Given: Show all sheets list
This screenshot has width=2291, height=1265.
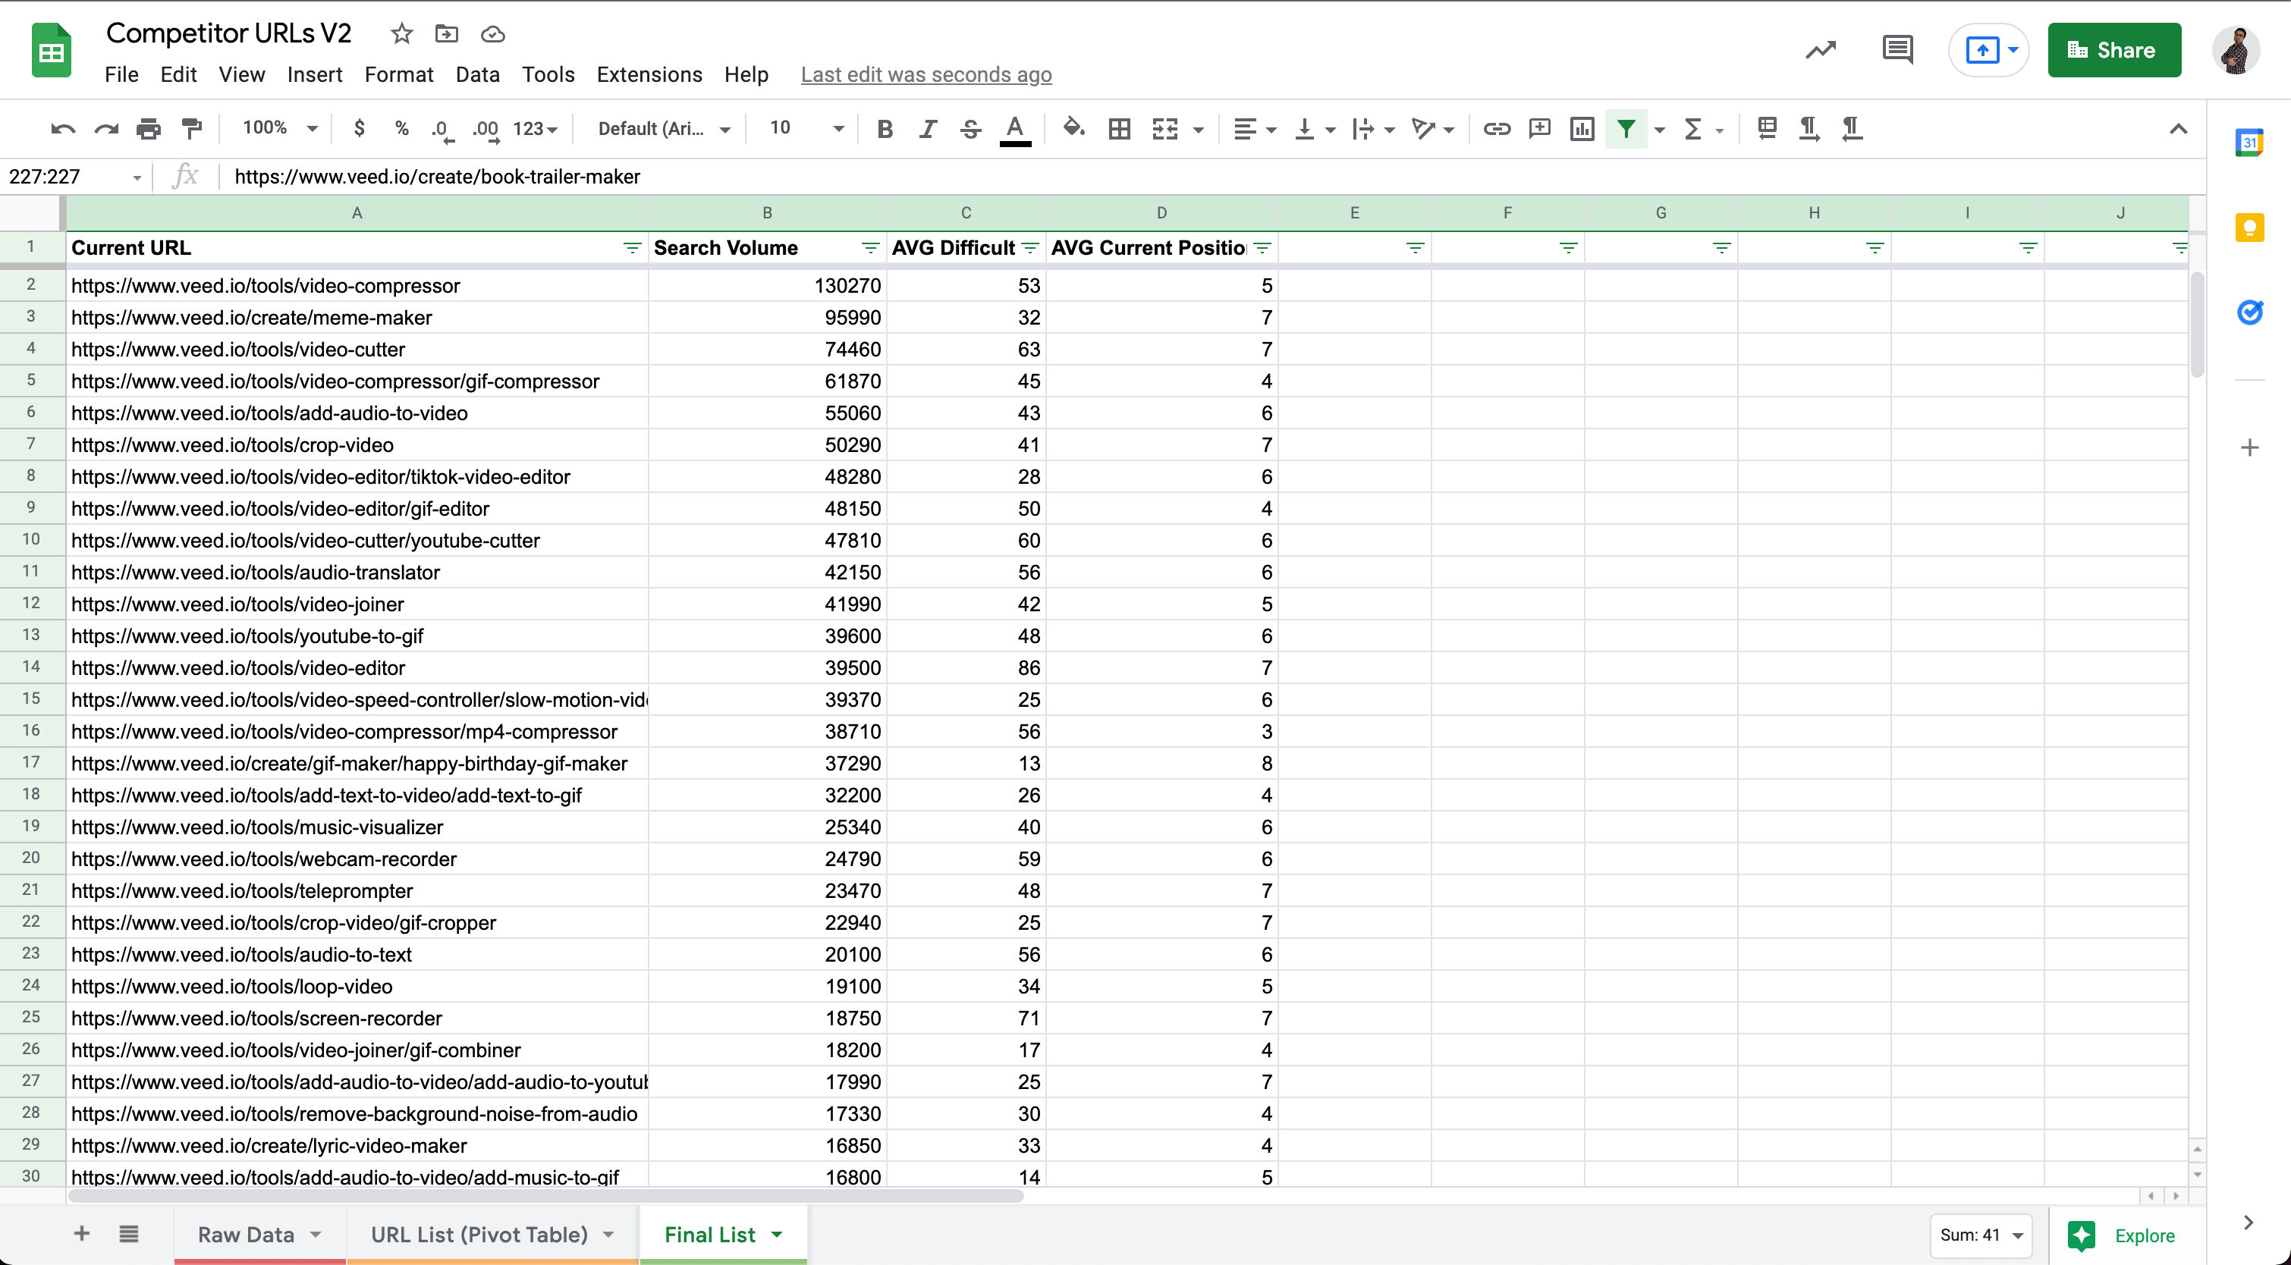Looking at the screenshot, I should pyautogui.click(x=129, y=1234).
